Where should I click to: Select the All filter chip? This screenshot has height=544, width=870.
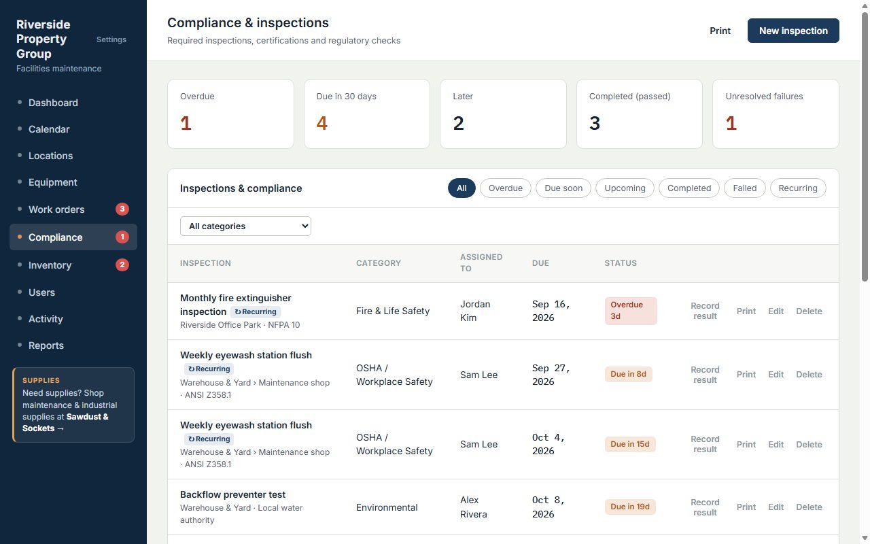pos(462,188)
